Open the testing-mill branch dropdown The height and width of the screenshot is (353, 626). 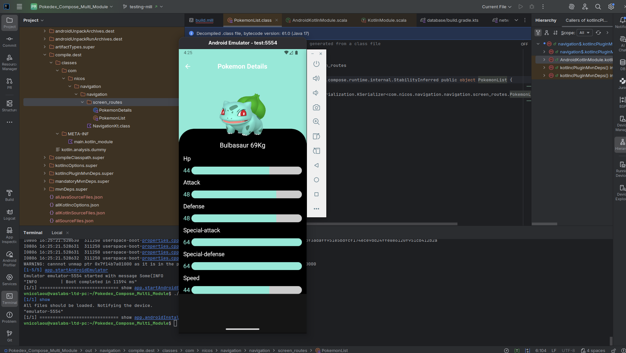tap(143, 7)
